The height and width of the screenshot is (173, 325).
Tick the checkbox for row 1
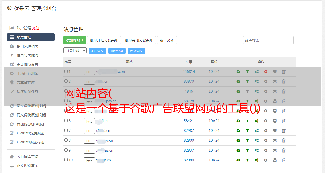point(66,71)
